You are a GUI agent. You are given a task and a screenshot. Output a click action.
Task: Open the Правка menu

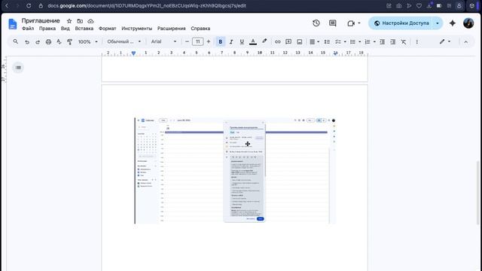[47, 29]
